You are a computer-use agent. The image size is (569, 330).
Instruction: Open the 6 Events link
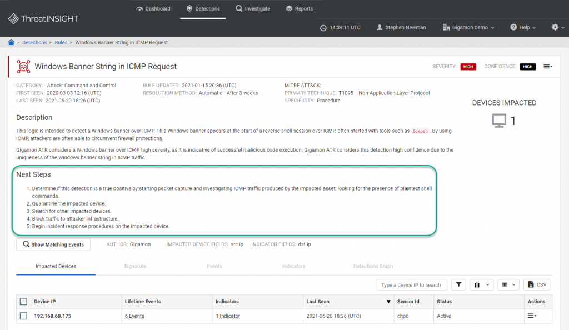tap(134, 316)
